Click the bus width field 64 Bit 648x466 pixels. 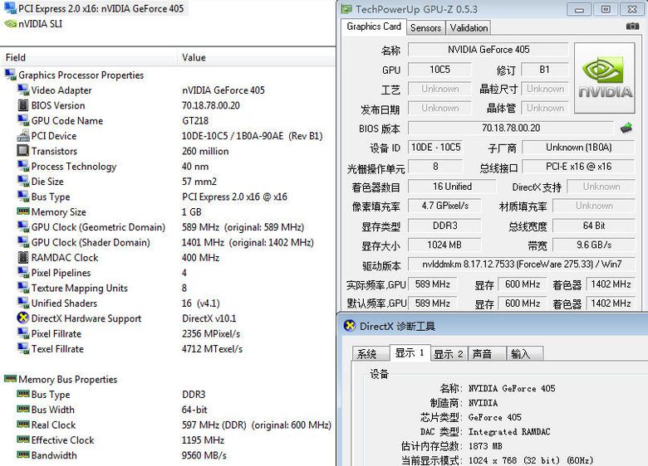(593, 226)
